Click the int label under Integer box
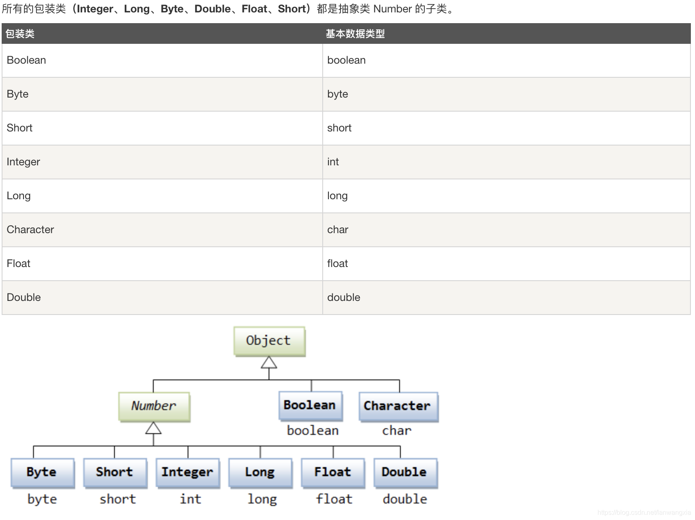This screenshot has height=520, width=695. [x=190, y=499]
